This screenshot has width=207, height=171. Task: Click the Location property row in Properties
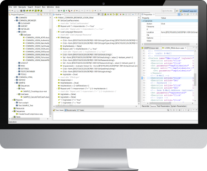click(x=170, y=32)
